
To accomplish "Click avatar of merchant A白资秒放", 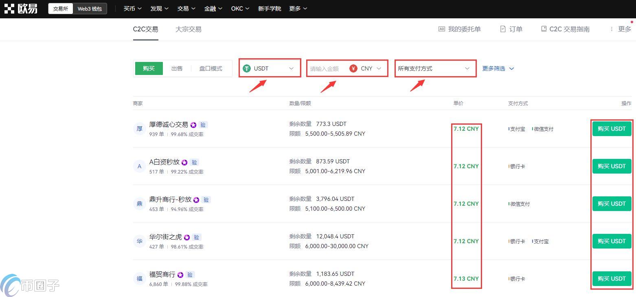I will coord(139,166).
